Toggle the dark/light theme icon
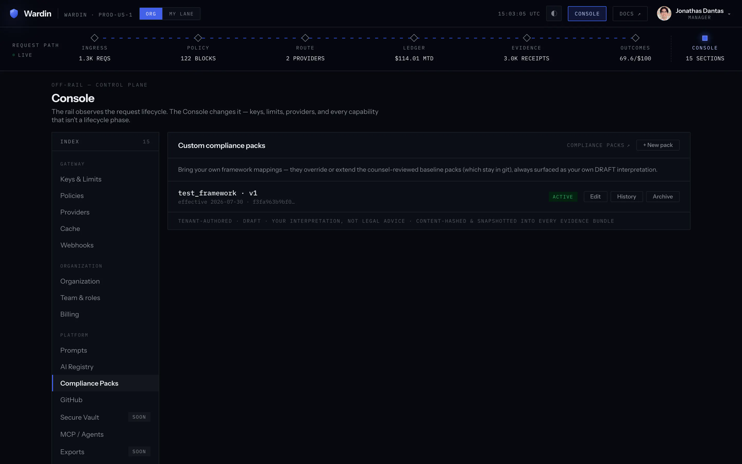The width and height of the screenshot is (742, 464). point(554,13)
